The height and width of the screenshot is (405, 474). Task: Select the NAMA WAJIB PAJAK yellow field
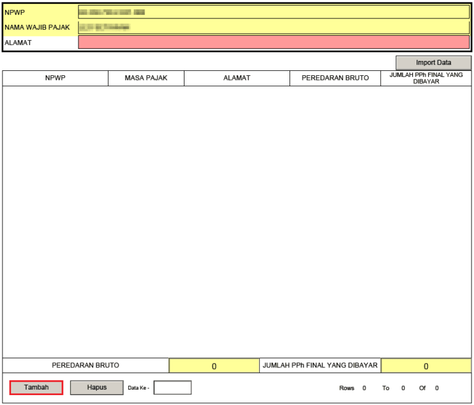coord(273,27)
